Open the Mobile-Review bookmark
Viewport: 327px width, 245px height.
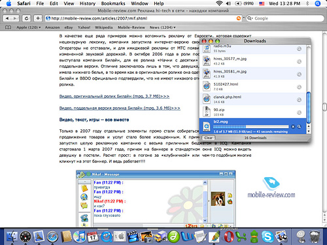click(131, 27)
